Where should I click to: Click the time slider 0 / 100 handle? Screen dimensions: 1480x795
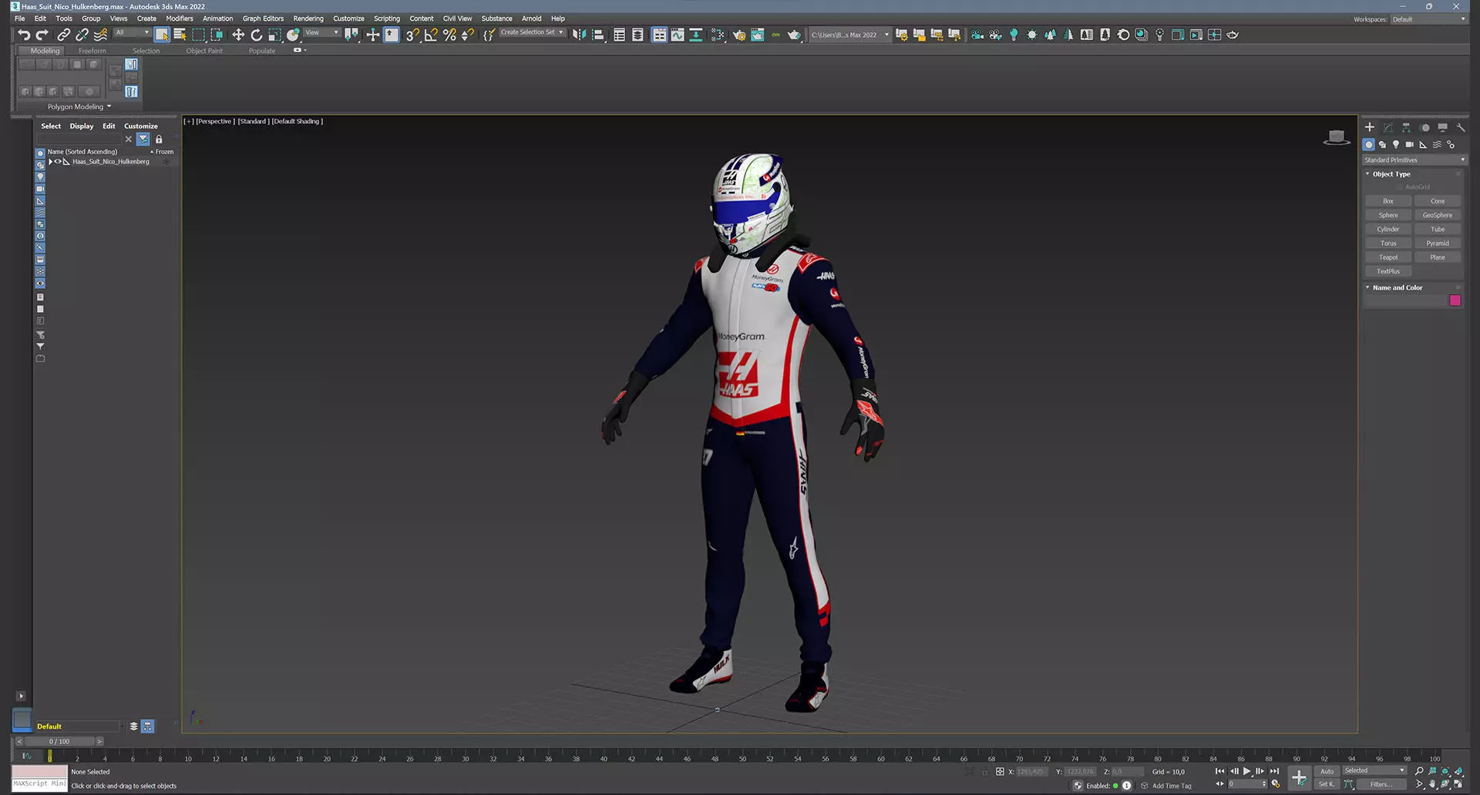pyautogui.click(x=59, y=742)
